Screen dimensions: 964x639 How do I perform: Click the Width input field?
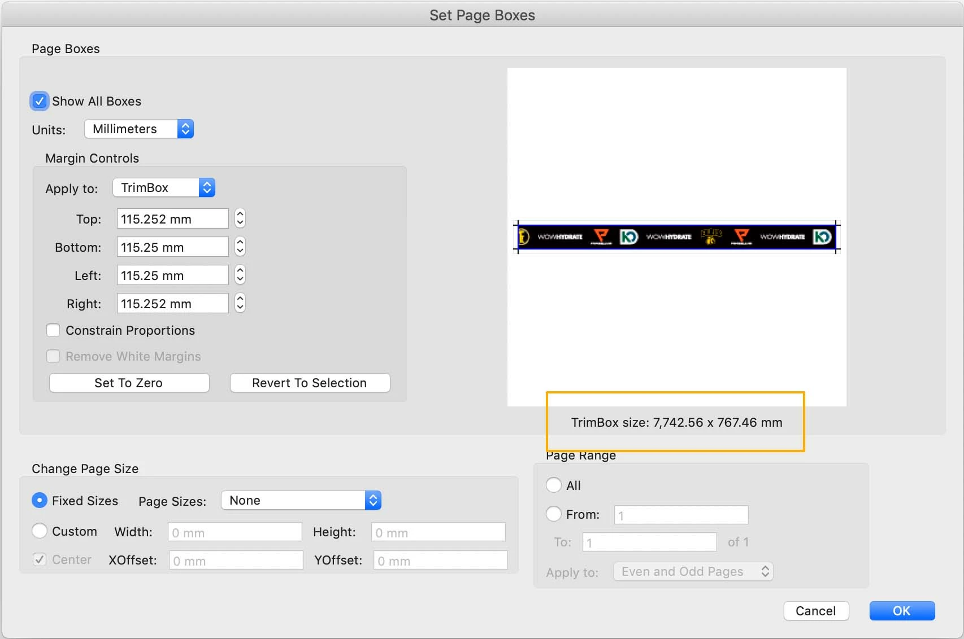[x=235, y=532]
